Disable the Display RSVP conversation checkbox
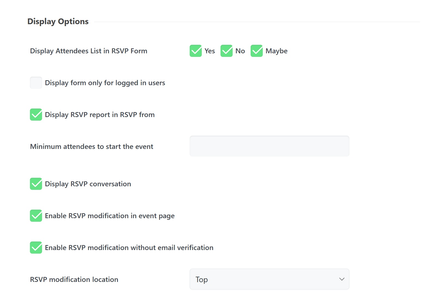The width and height of the screenshot is (431, 308). 36,184
